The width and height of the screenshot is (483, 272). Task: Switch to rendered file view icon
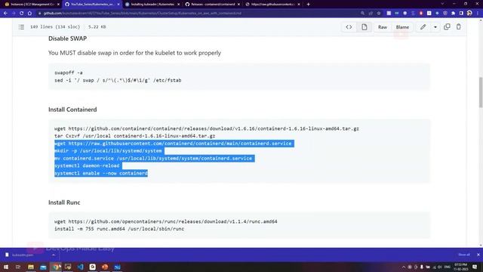point(364,27)
